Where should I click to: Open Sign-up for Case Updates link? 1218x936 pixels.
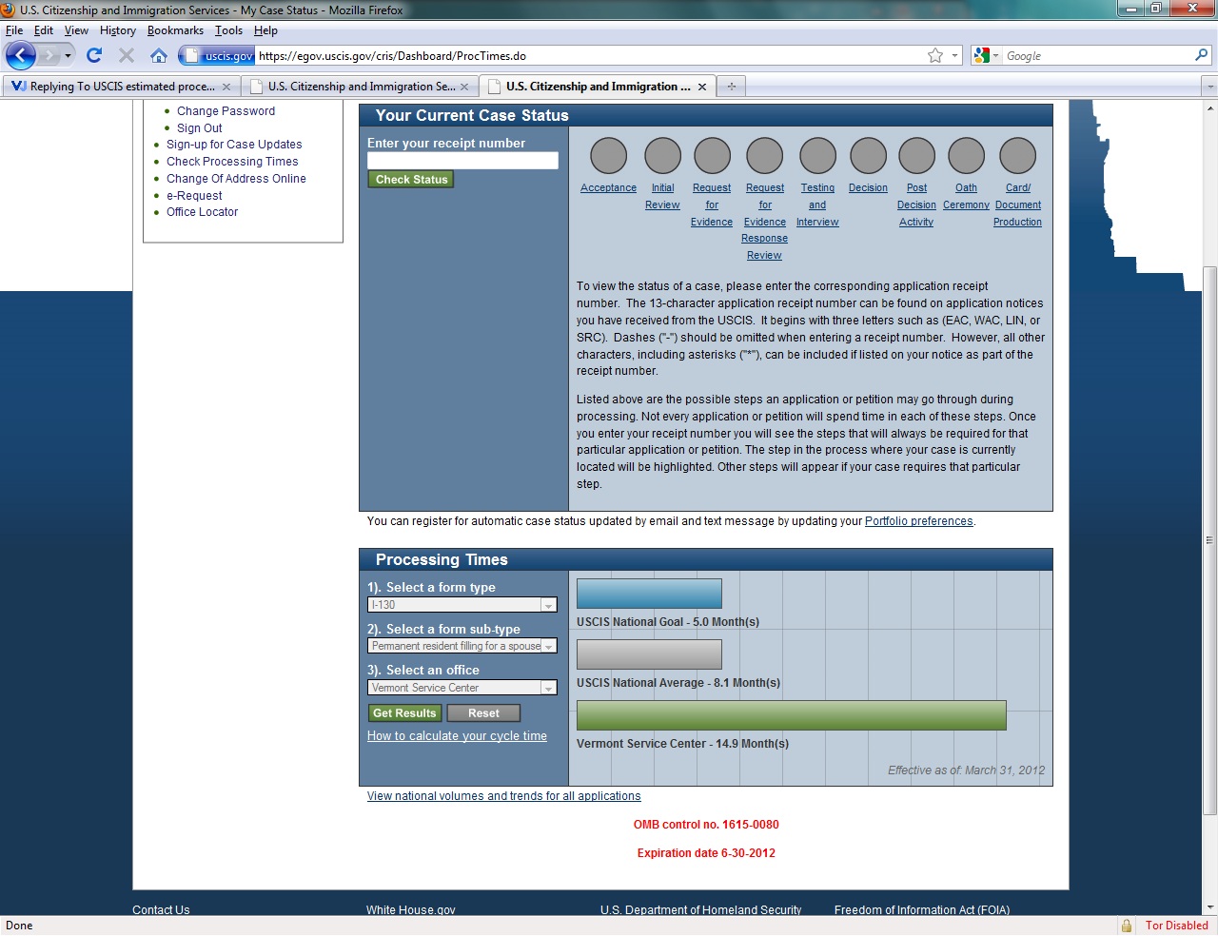pyautogui.click(x=234, y=145)
